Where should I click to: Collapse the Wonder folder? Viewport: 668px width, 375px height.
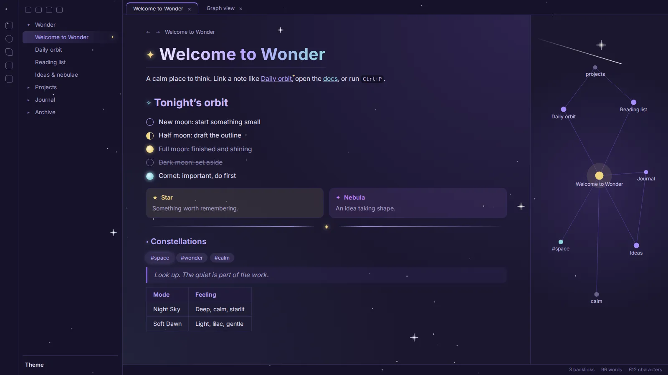(28, 25)
